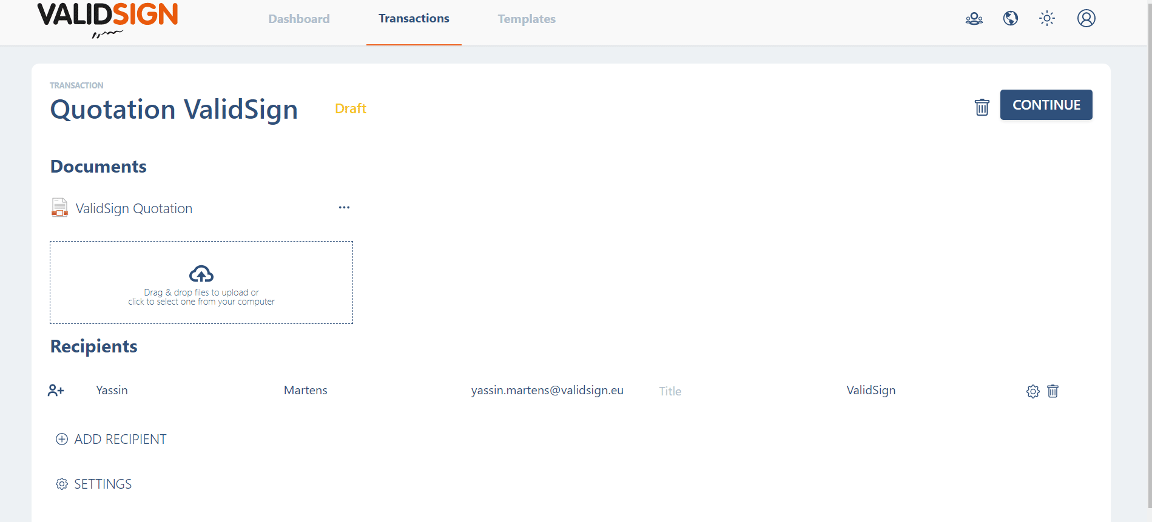Click the drag & drop upload area

[x=201, y=283]
